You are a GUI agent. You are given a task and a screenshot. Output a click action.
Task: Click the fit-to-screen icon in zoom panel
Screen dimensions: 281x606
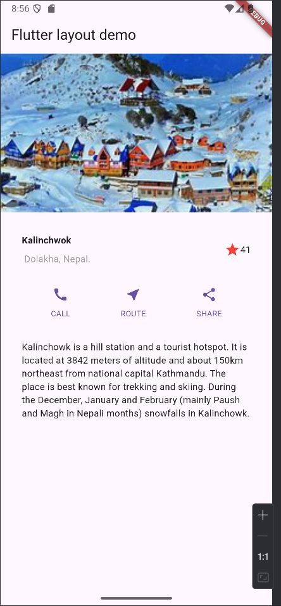(263, 577)
